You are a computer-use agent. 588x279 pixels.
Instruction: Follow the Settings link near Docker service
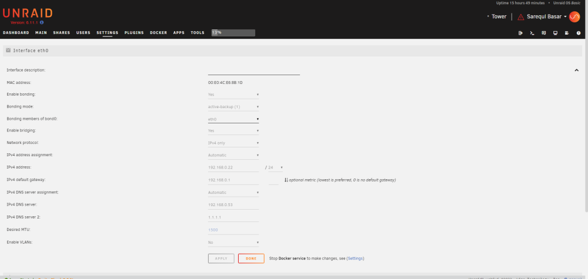[x=355, y=258]
